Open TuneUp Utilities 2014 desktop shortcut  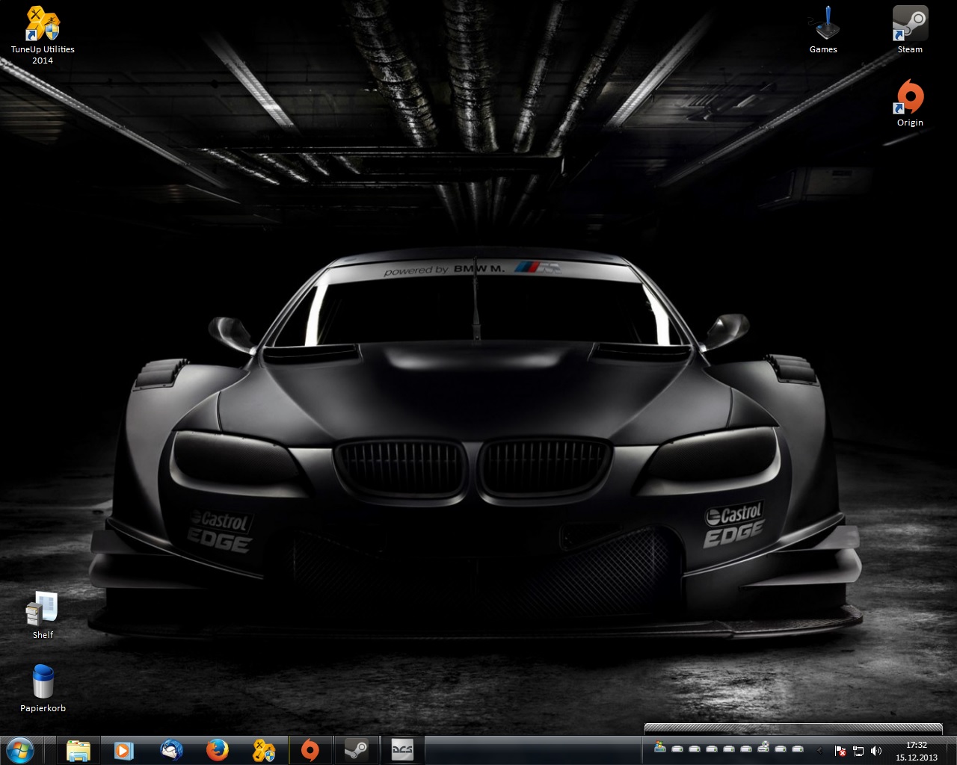[x=43, y=34]
